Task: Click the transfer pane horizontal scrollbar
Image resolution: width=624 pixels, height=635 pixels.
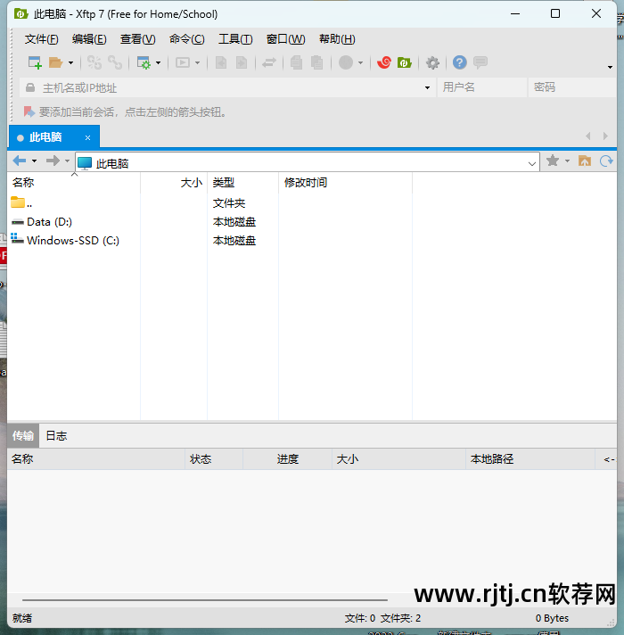Action: click(205, 599)
